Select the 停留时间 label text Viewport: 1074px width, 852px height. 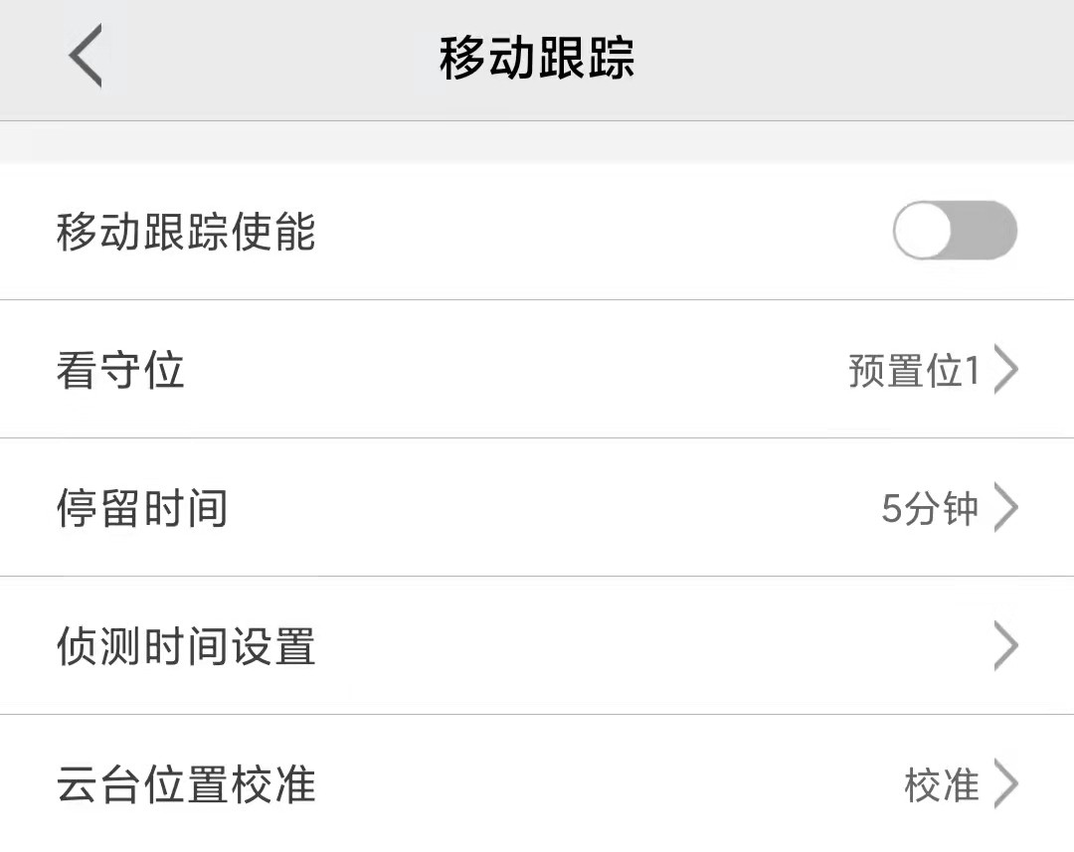(x=142, y=508)
